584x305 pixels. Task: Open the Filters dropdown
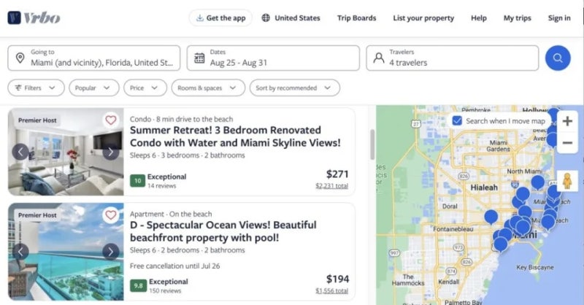(35, 88)
